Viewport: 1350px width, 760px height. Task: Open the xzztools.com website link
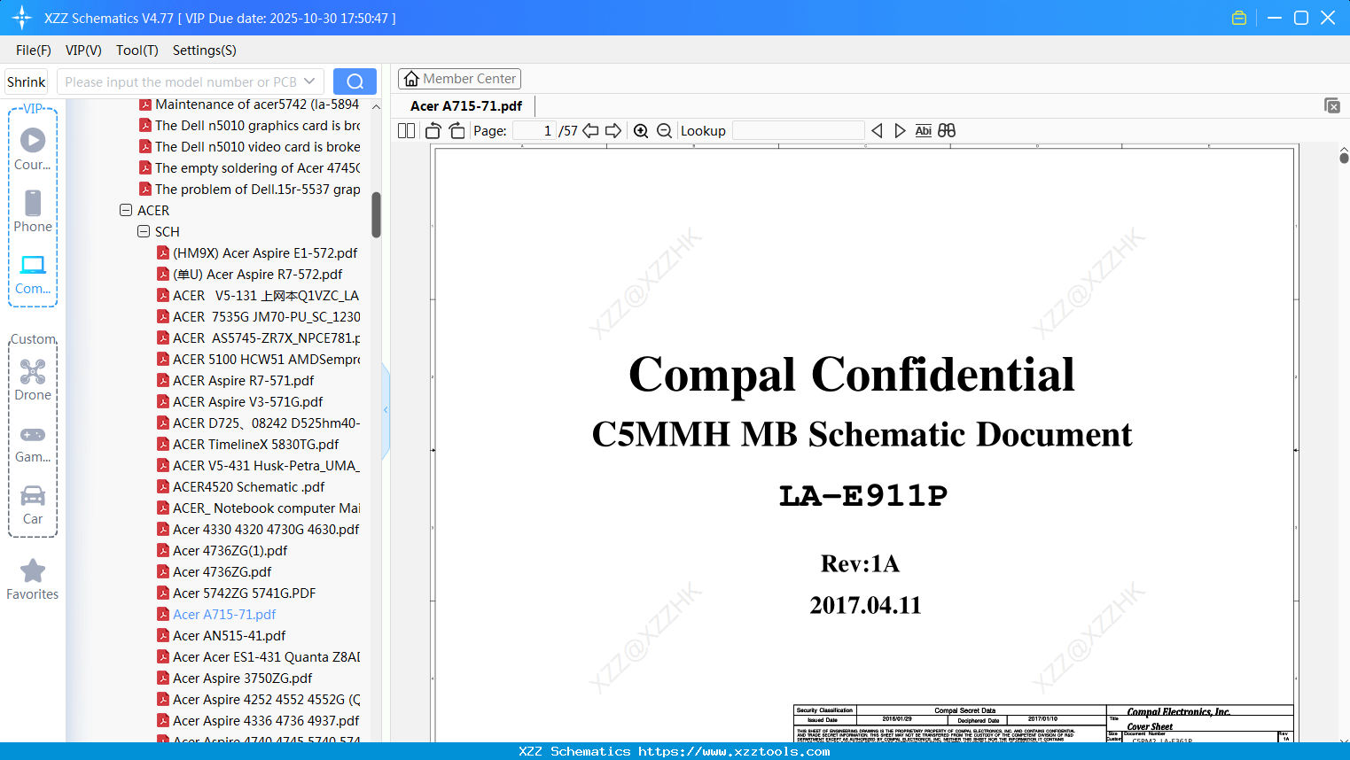click(734, 752)
